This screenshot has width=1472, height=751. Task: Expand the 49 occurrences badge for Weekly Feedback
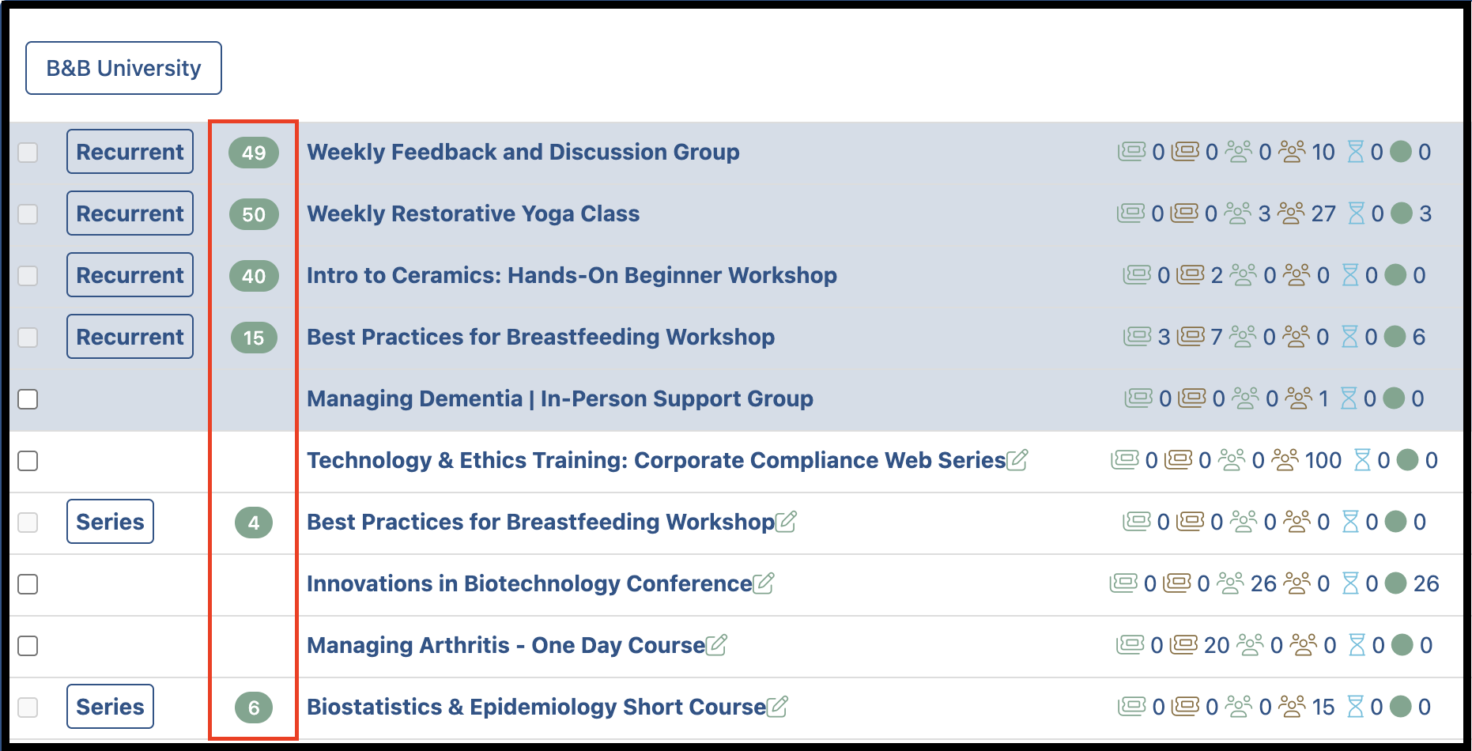pos(254,153)
